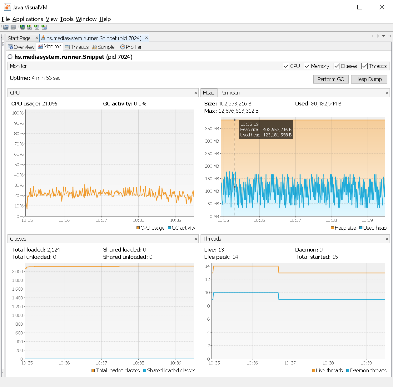Click the grayed Save Snapshot icon

[x=13, y=27]
